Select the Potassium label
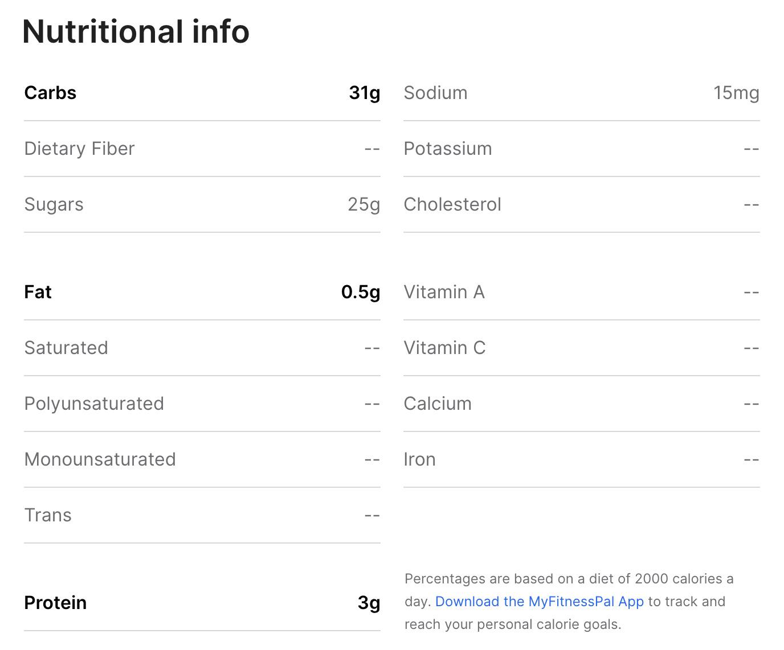 point(447,149)
